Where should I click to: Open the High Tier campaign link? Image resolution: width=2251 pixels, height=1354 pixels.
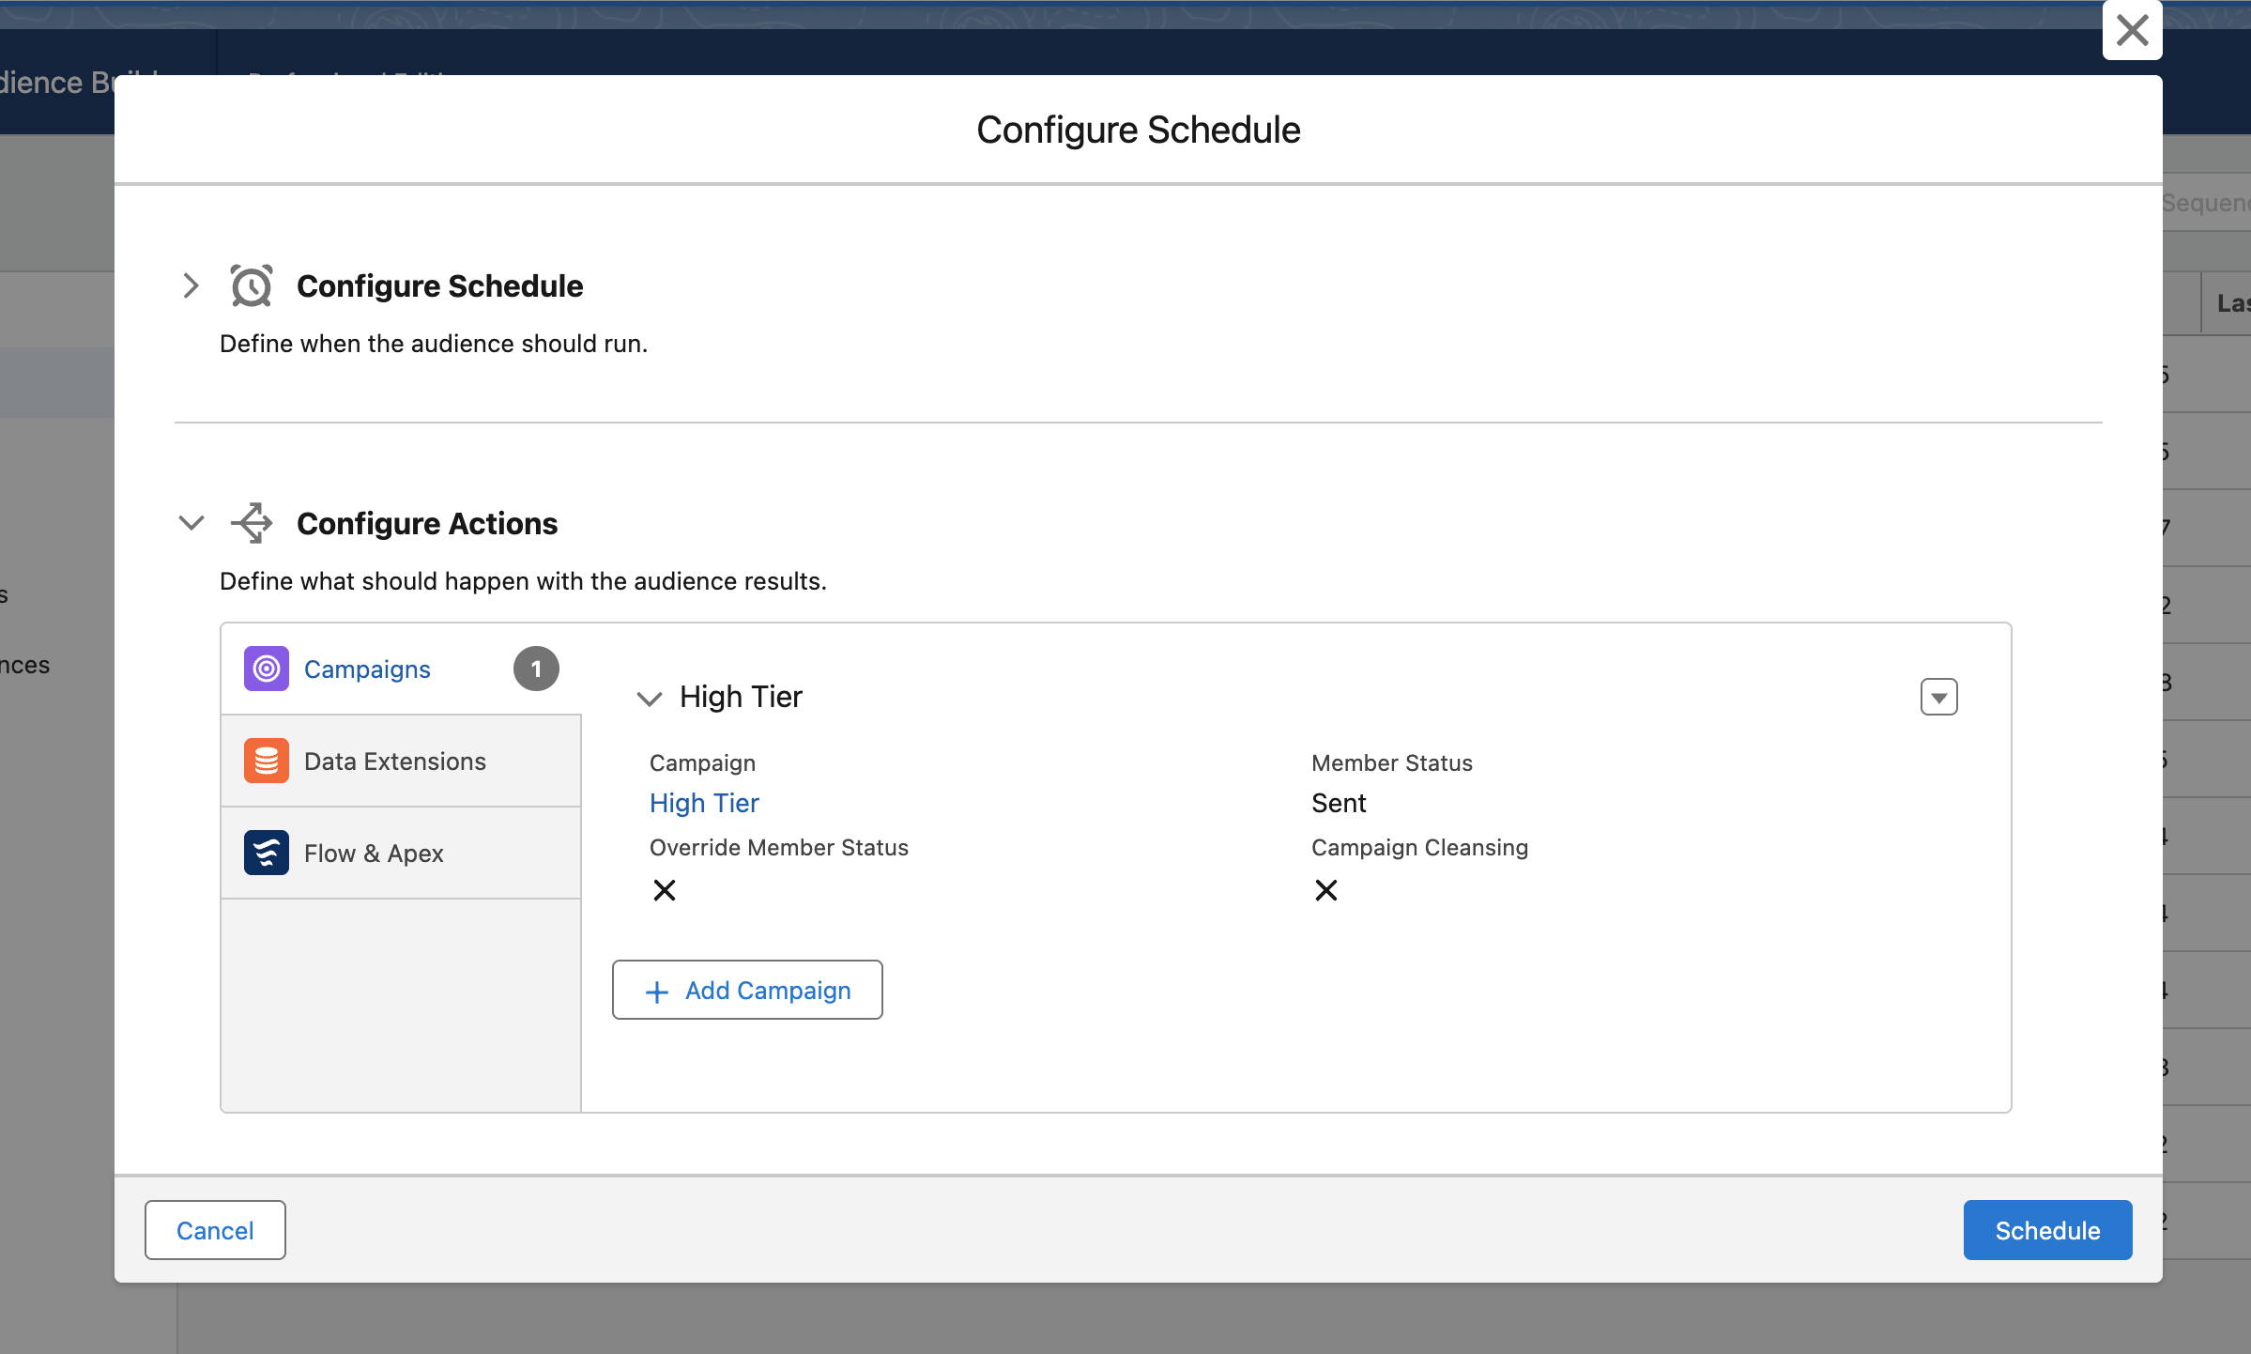704,804
